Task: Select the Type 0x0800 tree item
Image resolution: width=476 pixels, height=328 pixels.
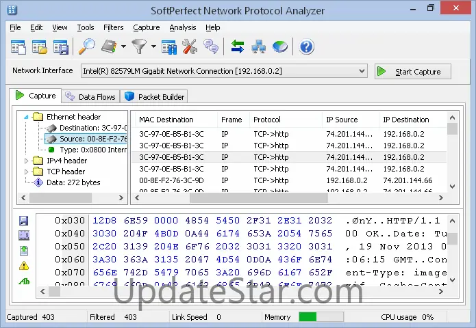Action: [87, 150]
